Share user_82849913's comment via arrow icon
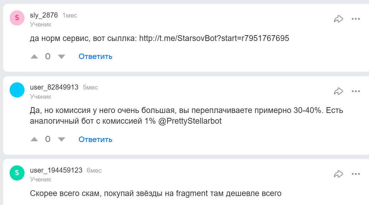Image resolution: width=369 pixels, height=205 pixels. (339, 91)
